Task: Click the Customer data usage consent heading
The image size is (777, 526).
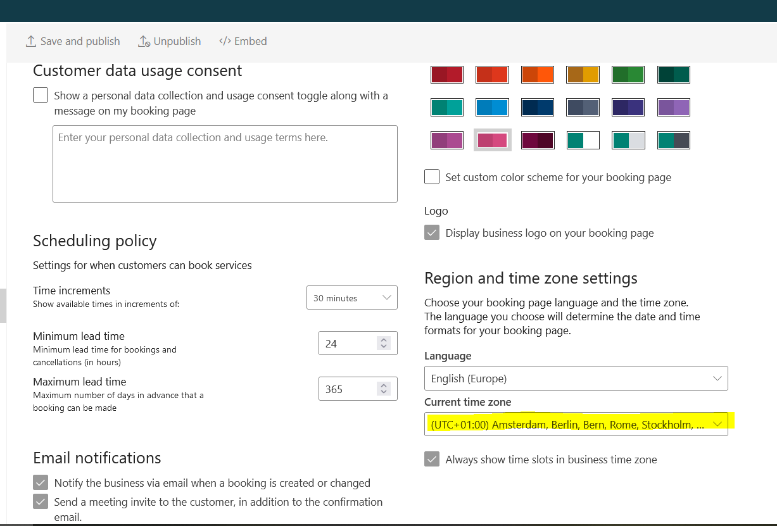Action: pos(137,70)
